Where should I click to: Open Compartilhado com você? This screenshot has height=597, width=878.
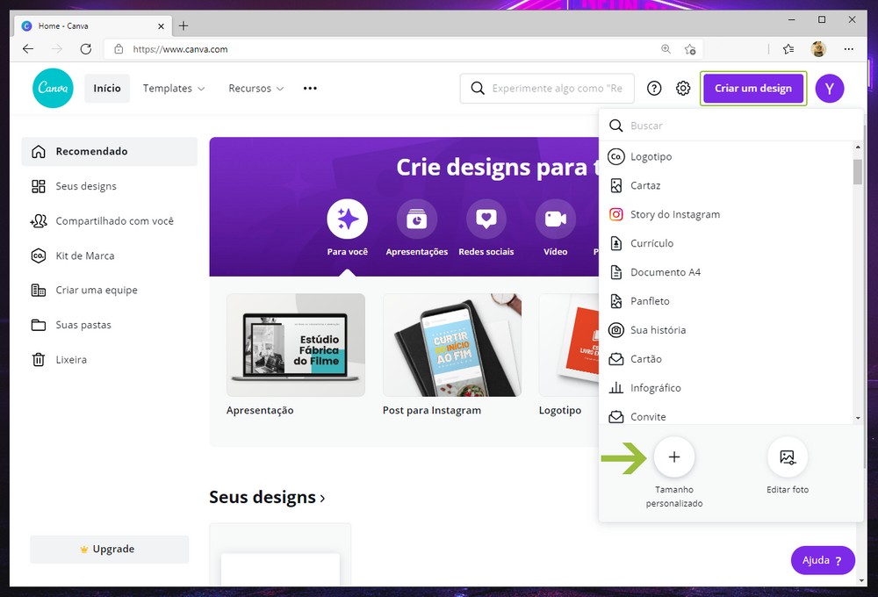tap(109, 220)
